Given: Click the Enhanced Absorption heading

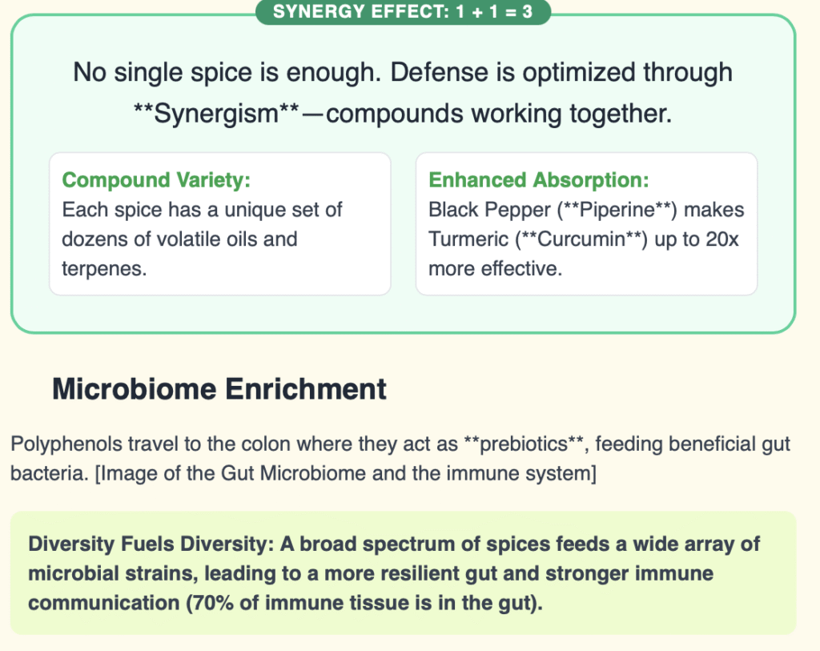Looking at the screenshot, I should point(538,180).
